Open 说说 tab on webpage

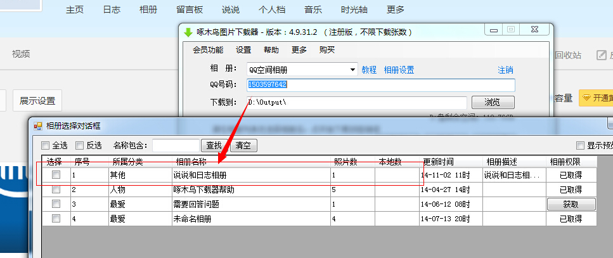(x=231, y=10)
